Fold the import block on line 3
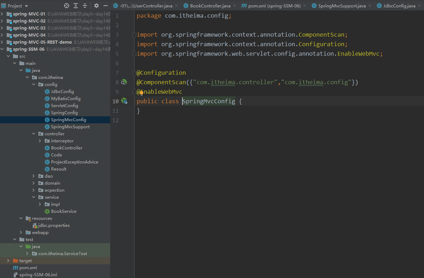424x278 pixels. click(134, 35)
